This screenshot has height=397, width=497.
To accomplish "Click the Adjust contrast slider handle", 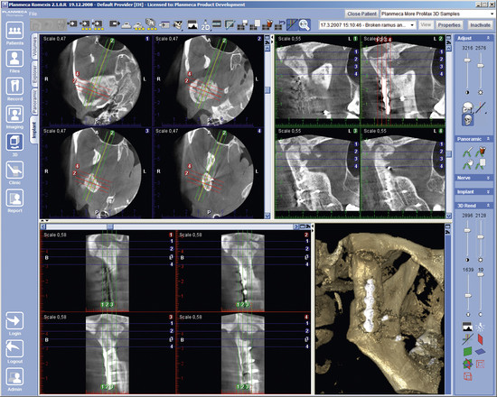I will pyautogui.click(x=467, y=60).
